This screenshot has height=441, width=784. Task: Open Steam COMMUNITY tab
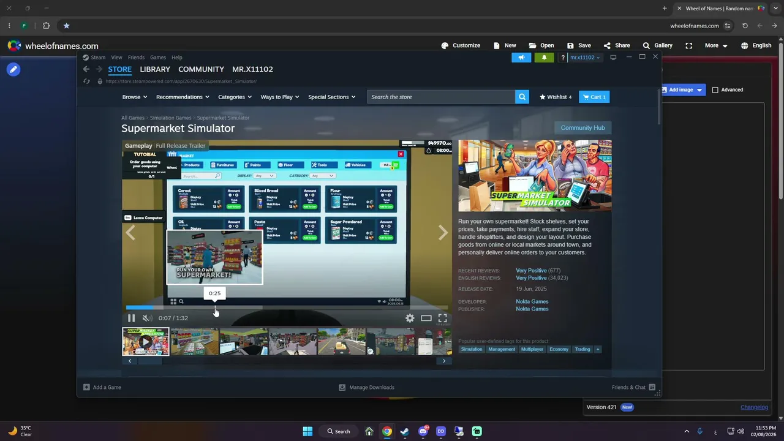point(201,69)
